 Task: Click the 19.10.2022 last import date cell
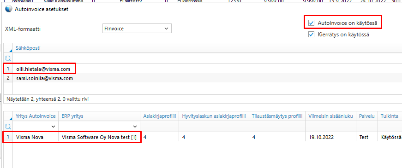(331, 137)
